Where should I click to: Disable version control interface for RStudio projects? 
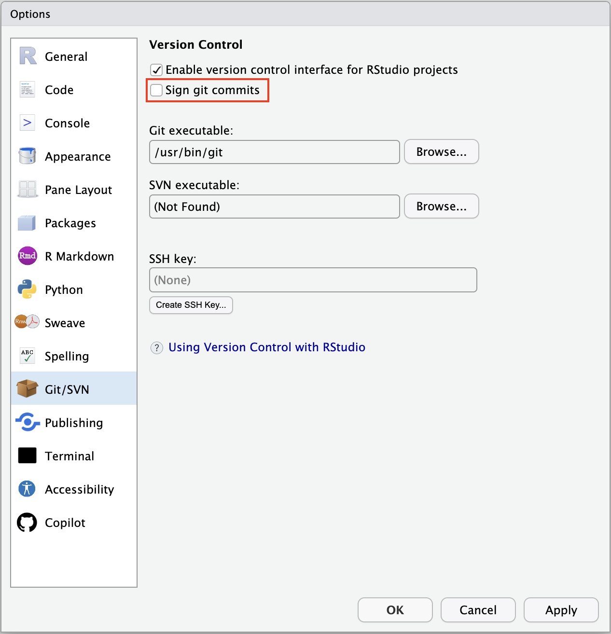(156, 70)
